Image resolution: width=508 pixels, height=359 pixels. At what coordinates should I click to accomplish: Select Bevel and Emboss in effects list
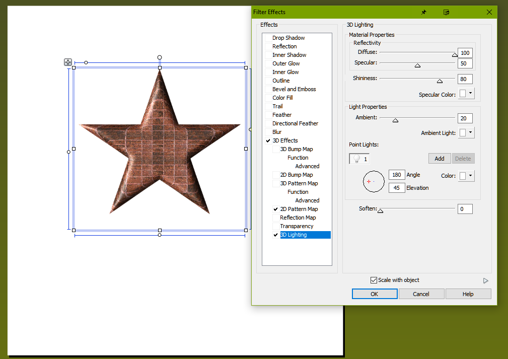[294, 89]
